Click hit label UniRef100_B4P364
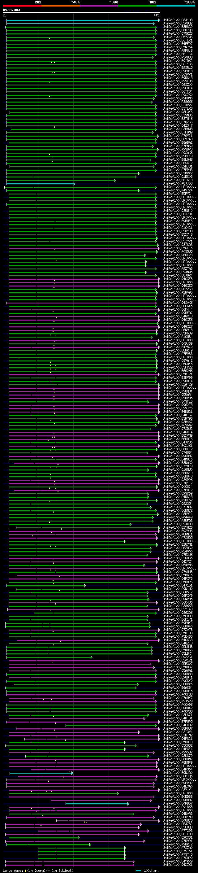This screenshot has height=873, width=198. (178, 769)
